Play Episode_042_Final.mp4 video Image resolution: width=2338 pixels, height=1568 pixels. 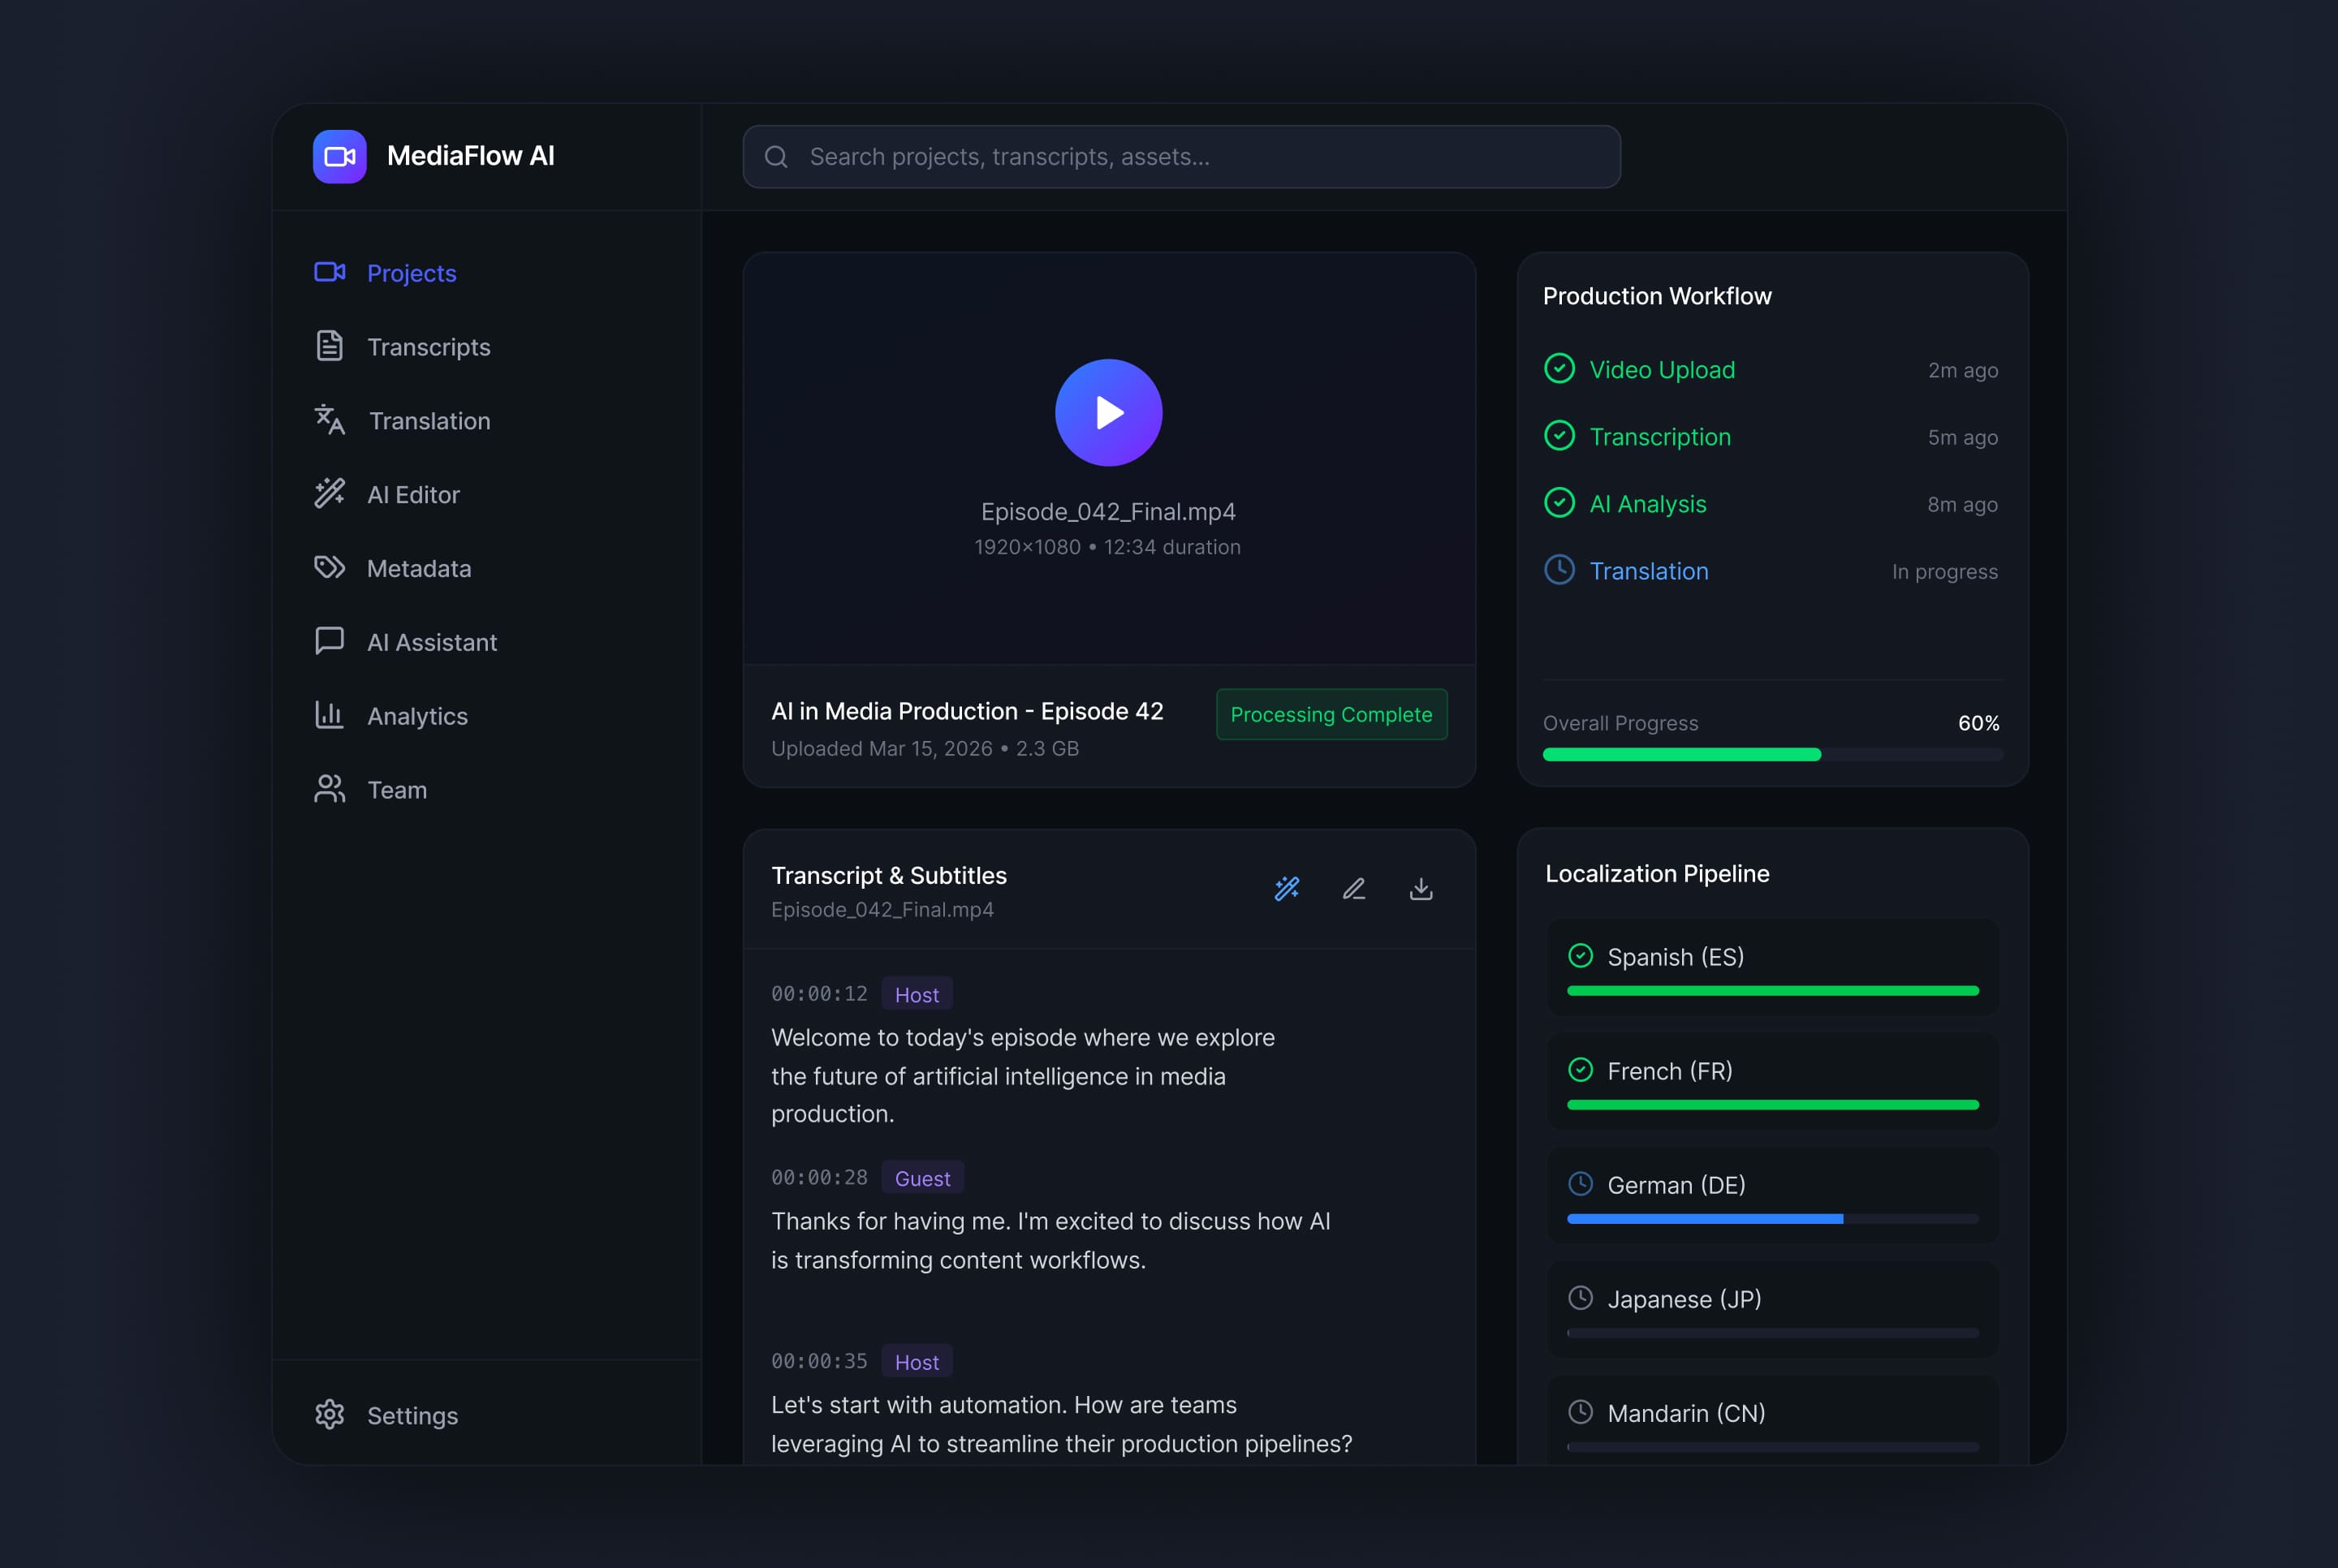click(x=1108, y=412)
